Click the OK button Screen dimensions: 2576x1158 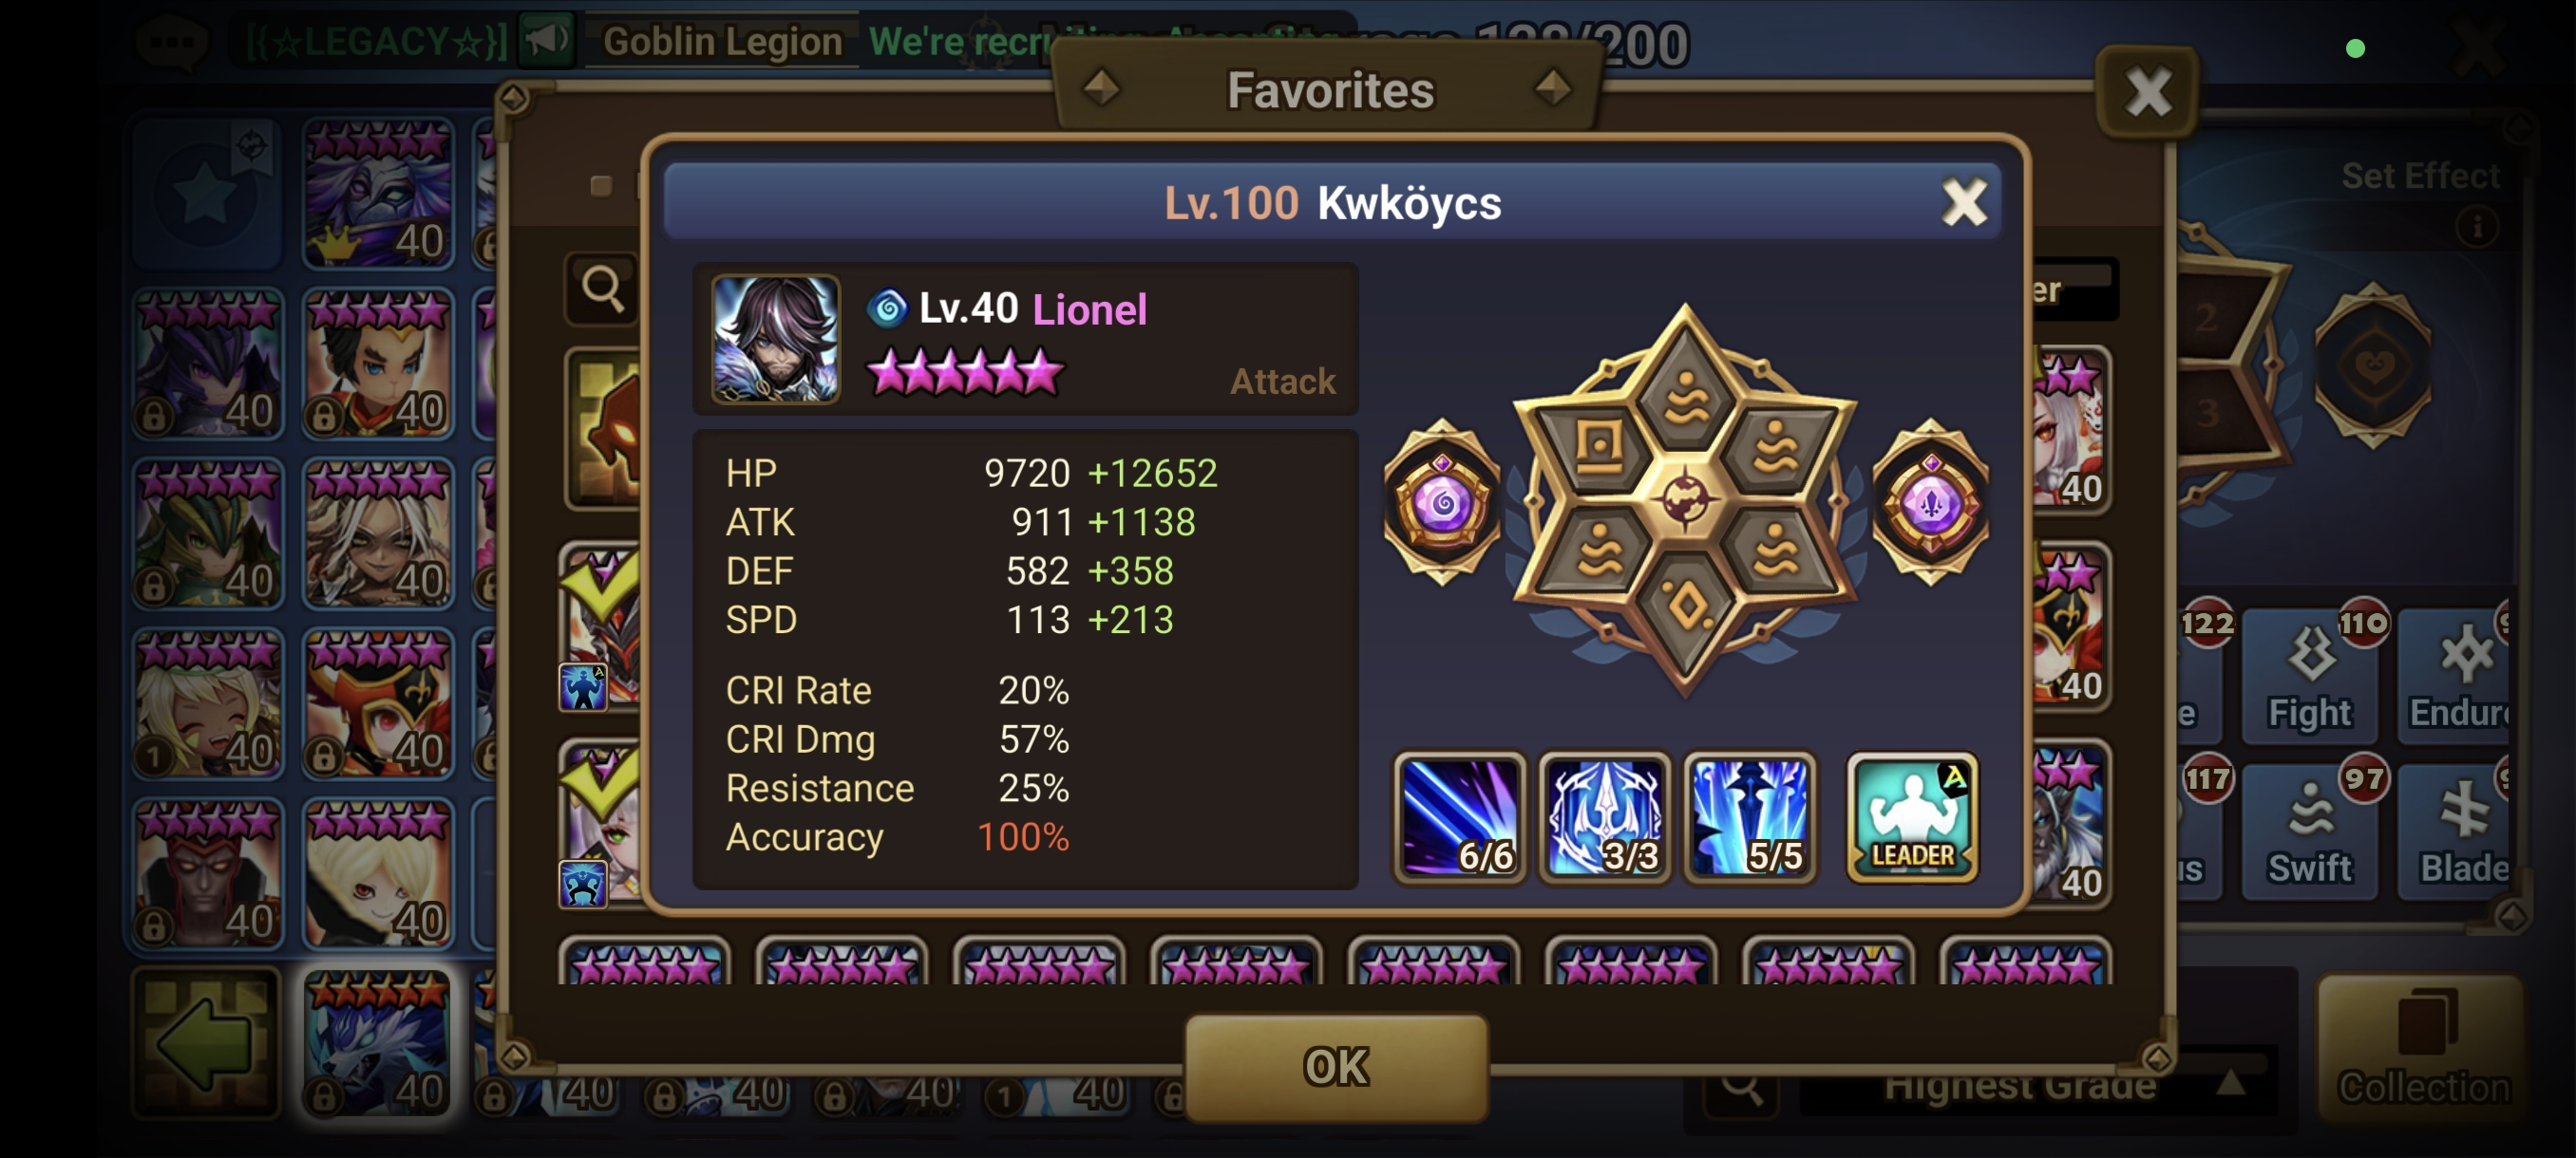1336,1066
